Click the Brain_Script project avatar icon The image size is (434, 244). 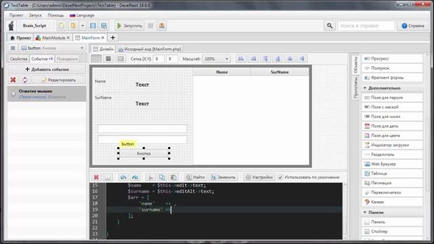tap(12, 26)
